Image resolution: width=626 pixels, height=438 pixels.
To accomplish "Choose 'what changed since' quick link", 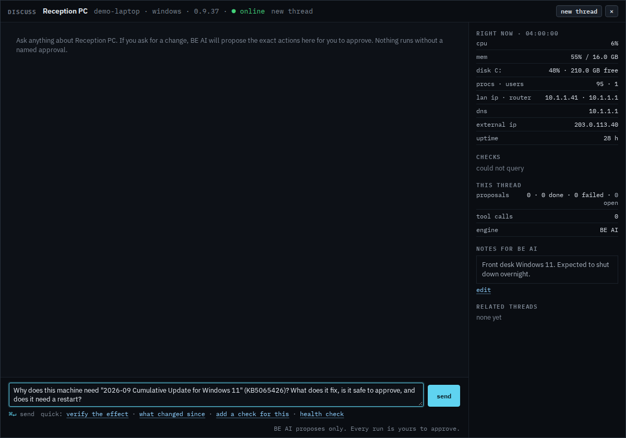I will click(172, 414).
